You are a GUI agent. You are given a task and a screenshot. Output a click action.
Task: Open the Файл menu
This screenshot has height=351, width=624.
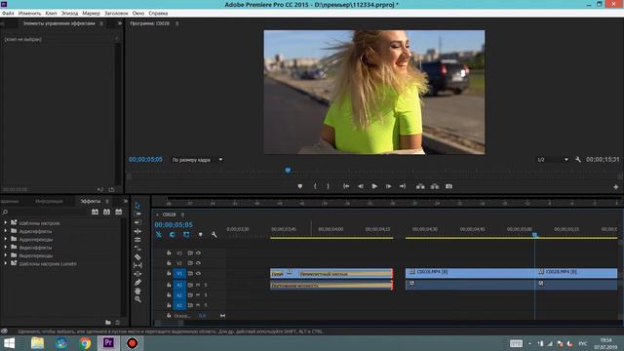8,13
